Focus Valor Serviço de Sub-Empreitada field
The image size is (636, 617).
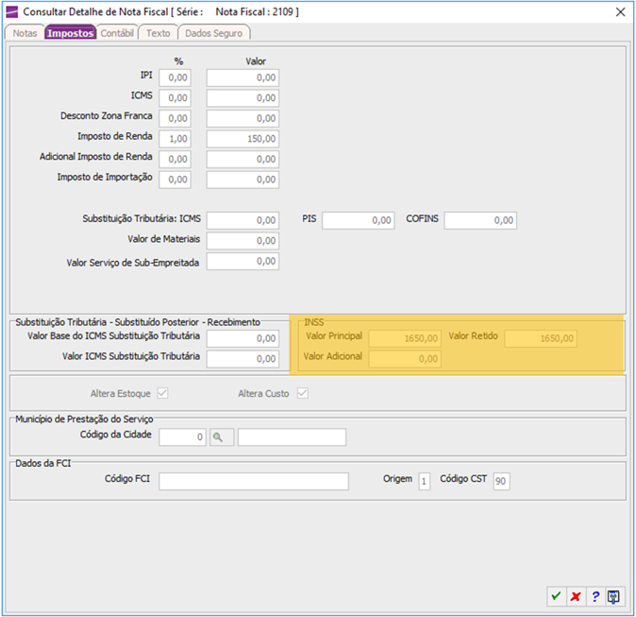click(x=243, y=261)
